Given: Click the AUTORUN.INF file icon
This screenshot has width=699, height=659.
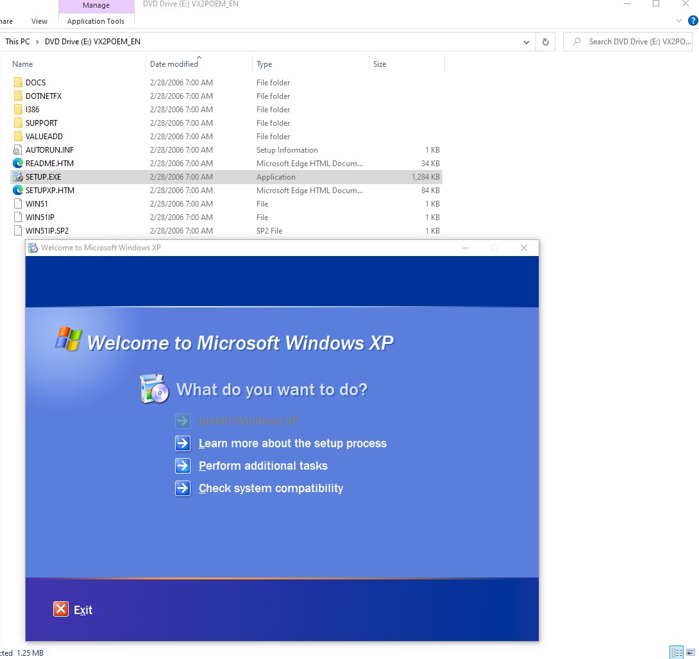Looking at the screenshot, I should click(x=17, y=150).
